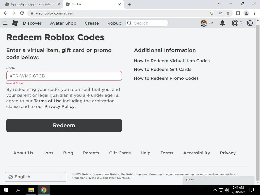Open the Chrome profile icon

(246, 13)
